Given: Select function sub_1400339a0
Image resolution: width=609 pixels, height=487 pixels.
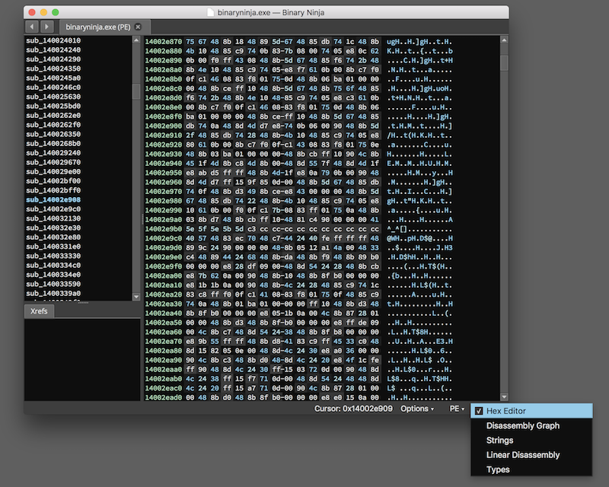Looking at the screenshot, I should (53, 293).
